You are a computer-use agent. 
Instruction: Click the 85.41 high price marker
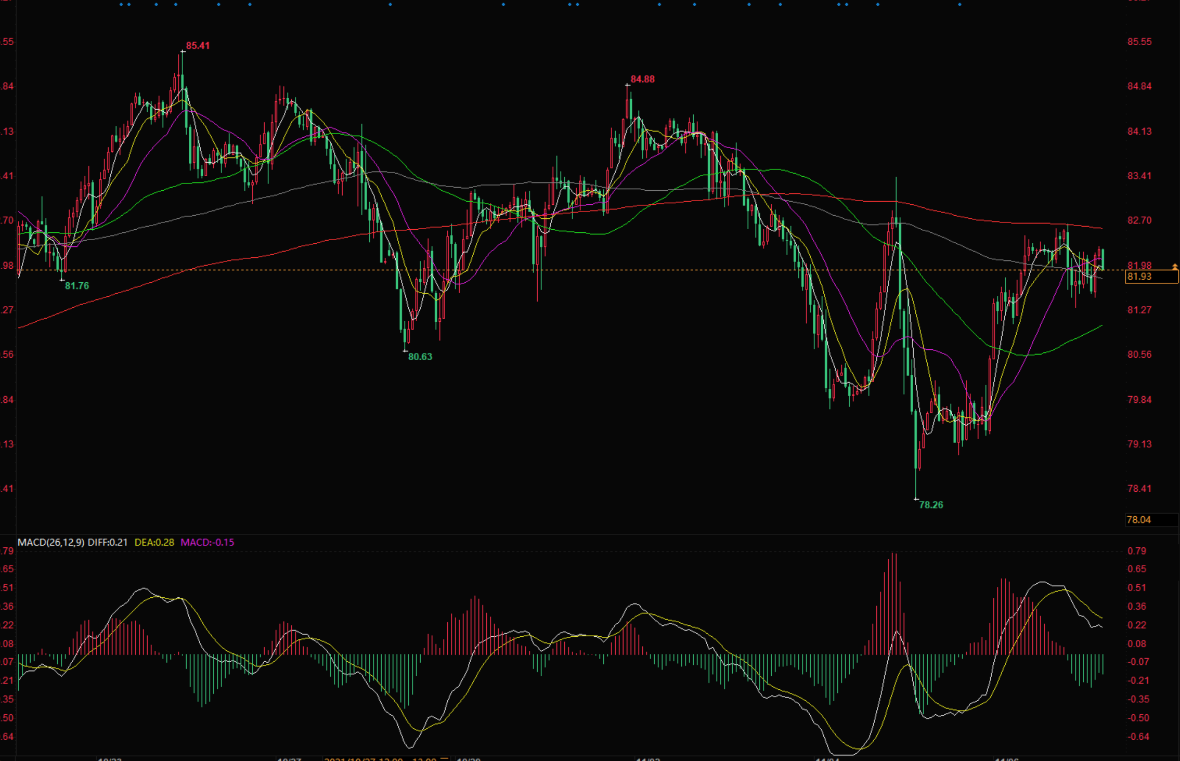click(198, 46)
